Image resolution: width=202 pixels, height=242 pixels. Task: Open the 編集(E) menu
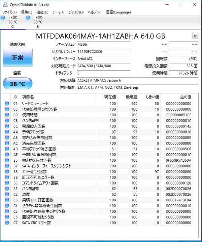(27, 12)
